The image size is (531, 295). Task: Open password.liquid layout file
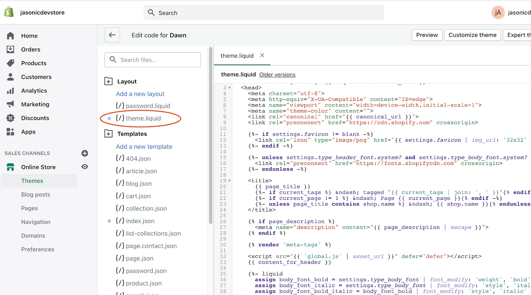[x=143, y=106]
